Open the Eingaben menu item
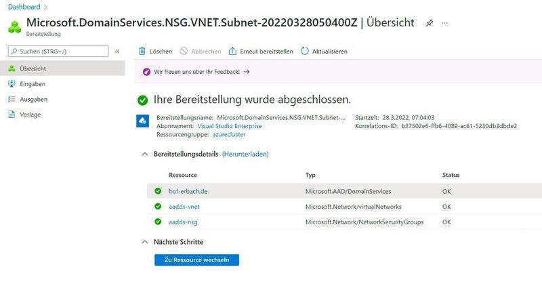542x286 pixels. click(x=33, y=84)
